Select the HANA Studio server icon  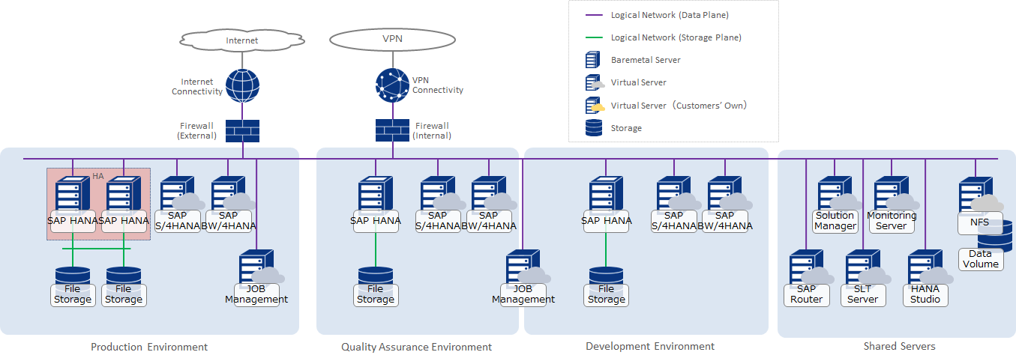[929, 268]
